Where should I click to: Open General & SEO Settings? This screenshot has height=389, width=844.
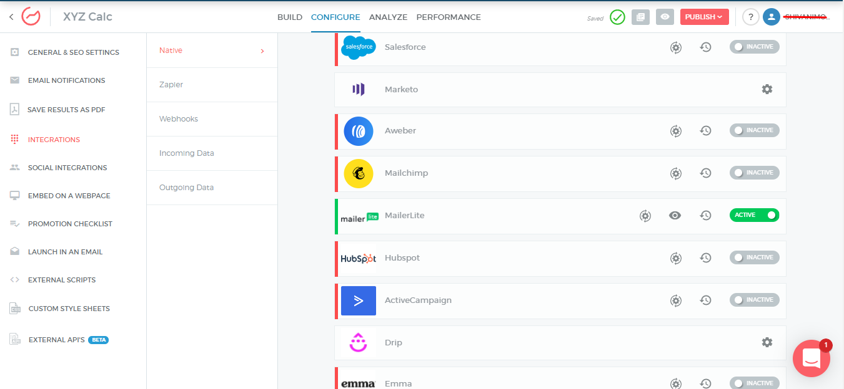point(73,52)
